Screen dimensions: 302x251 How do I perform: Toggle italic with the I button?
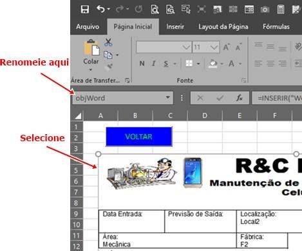point(153,64)
